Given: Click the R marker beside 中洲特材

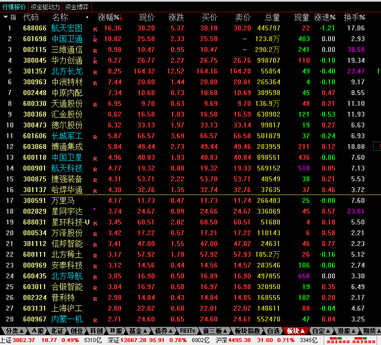Looking at the screenshot, I should tap(95, 83).
